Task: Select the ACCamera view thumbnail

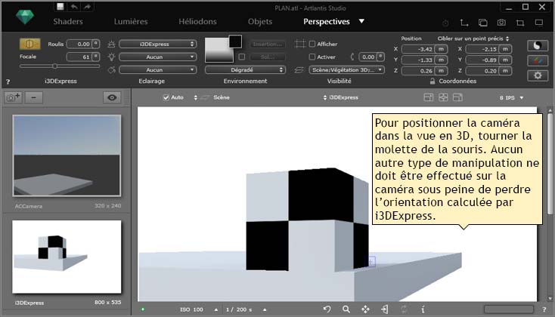Action: tap(67, 155)
